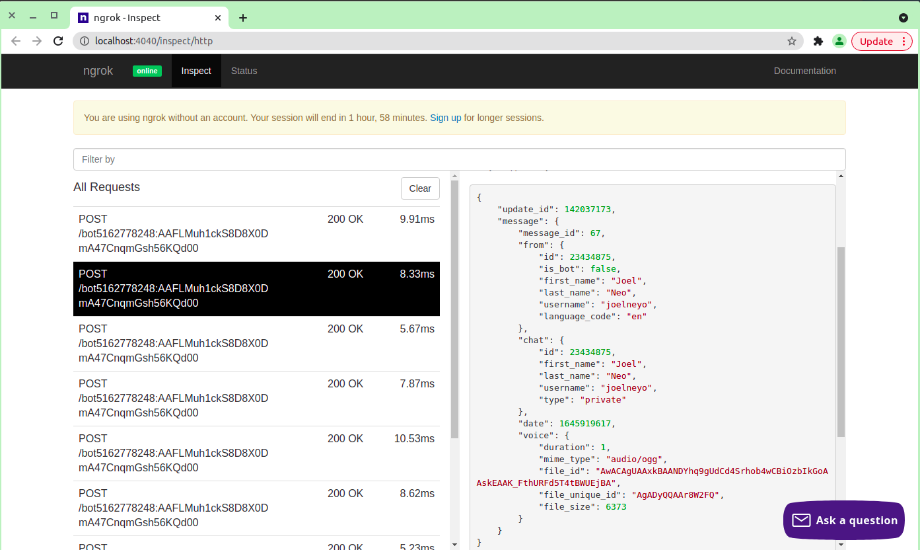Clear all captured requests
The image size is (920, 550).
pos(420,188)
